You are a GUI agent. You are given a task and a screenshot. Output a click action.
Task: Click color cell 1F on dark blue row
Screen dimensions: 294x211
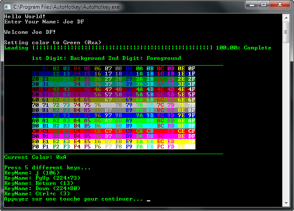[192, 74]
